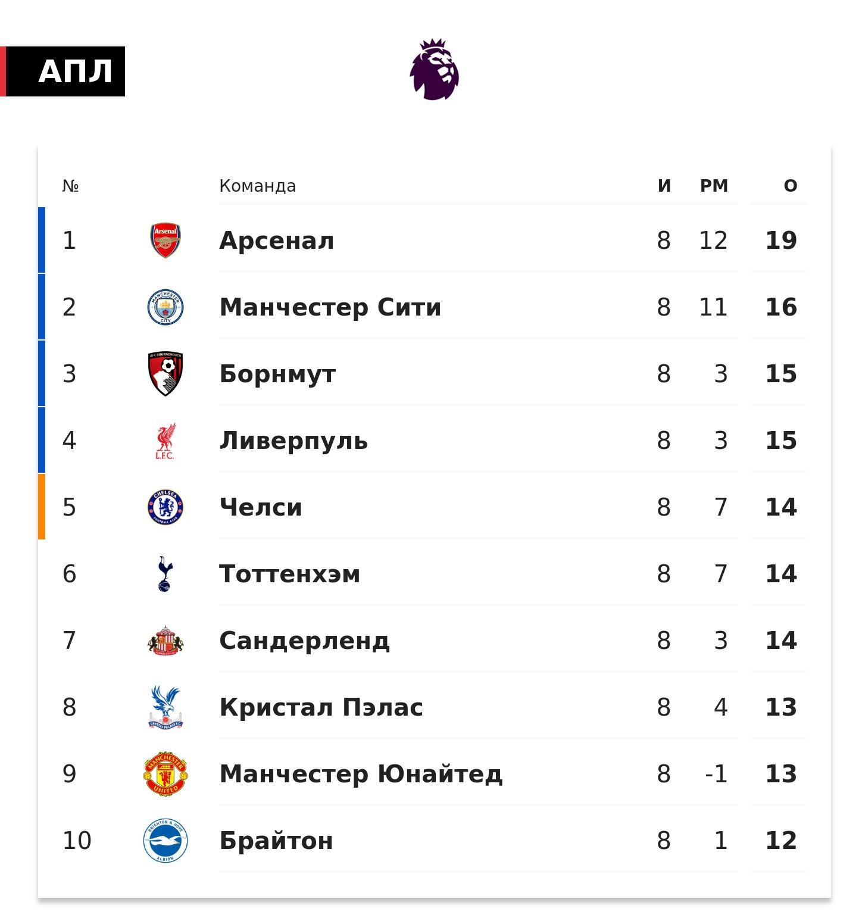The image size is (868, 924).
Task: Click the РМ goal difference header
Action: point(714,186)
